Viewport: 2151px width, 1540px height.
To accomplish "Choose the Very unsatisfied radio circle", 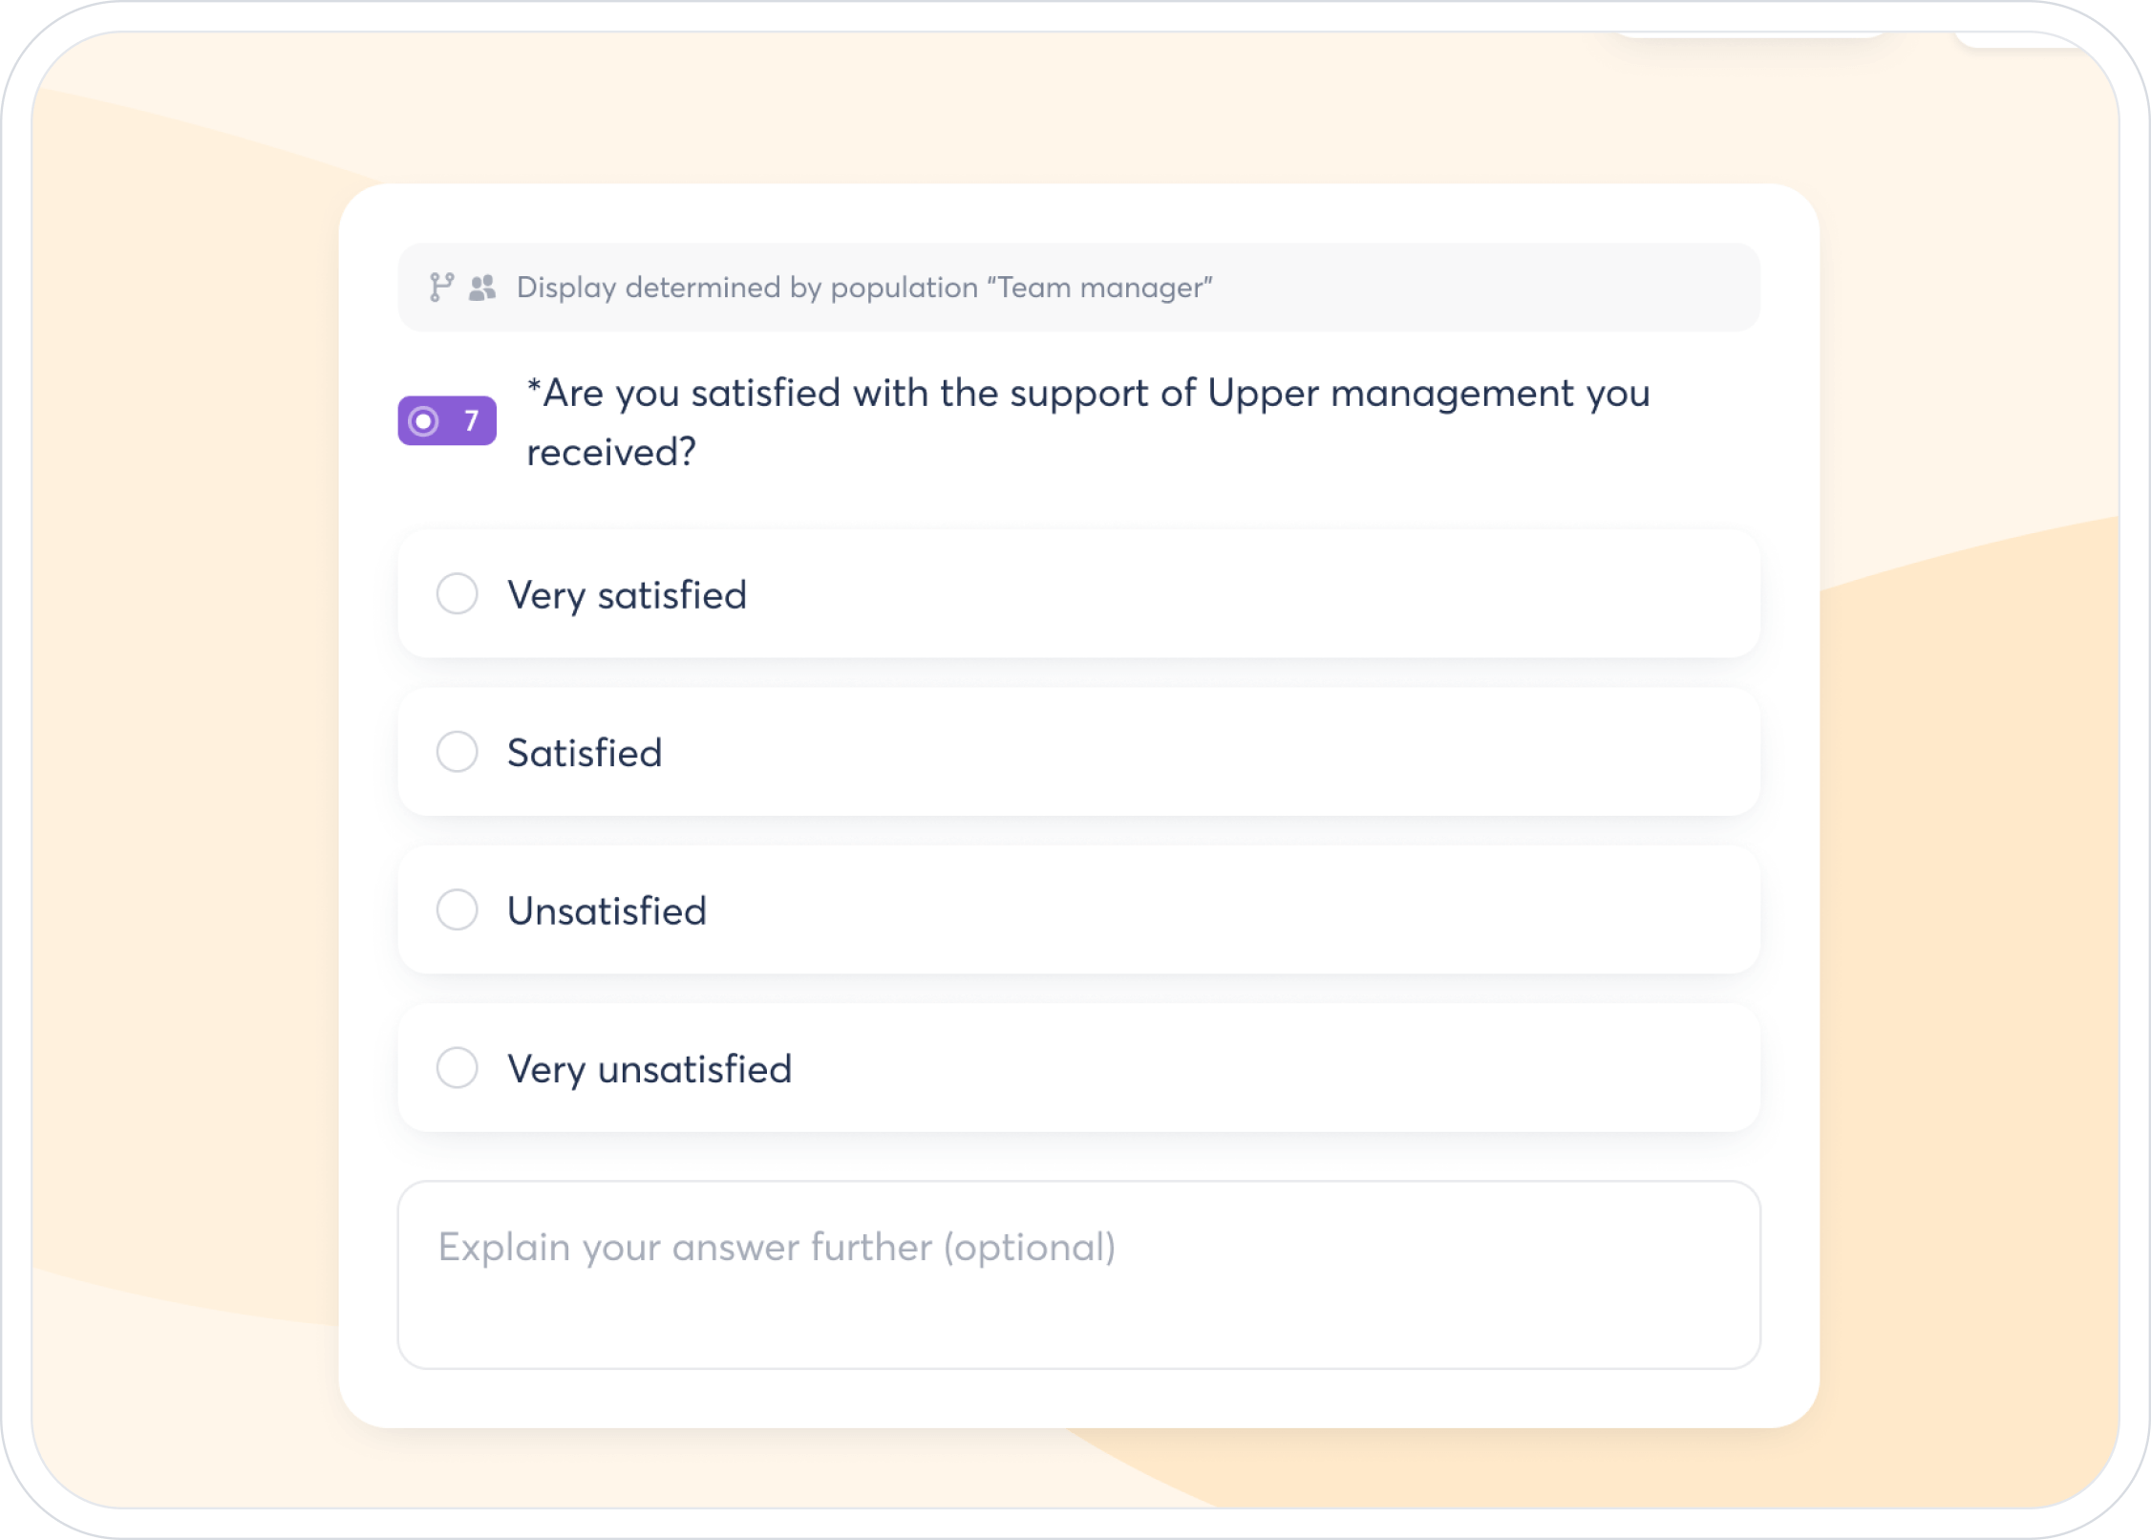I will (457, 1068).
